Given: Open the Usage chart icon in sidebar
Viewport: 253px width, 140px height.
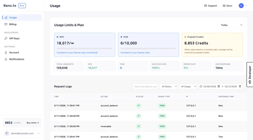Looking at the screenshot, I should coord(6,17).
